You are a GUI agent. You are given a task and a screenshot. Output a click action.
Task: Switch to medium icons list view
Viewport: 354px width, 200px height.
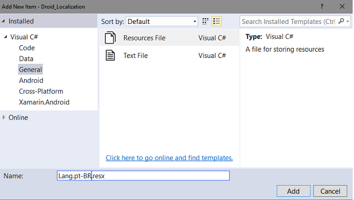point(216,21)
